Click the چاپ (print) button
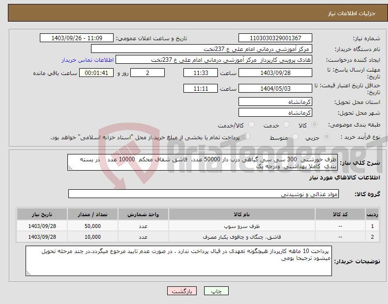Screen dimensions: 388x304 pos(216,291)
